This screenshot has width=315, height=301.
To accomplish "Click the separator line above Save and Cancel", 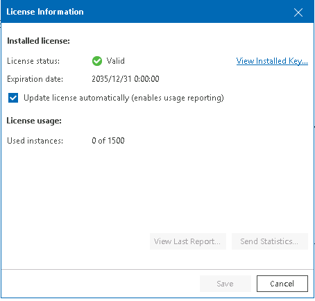I will (x=157, y=269).
